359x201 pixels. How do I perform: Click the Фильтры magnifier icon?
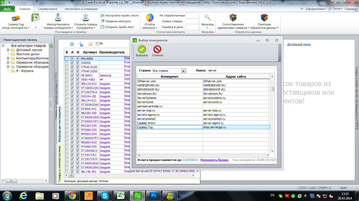coord(208,18)
